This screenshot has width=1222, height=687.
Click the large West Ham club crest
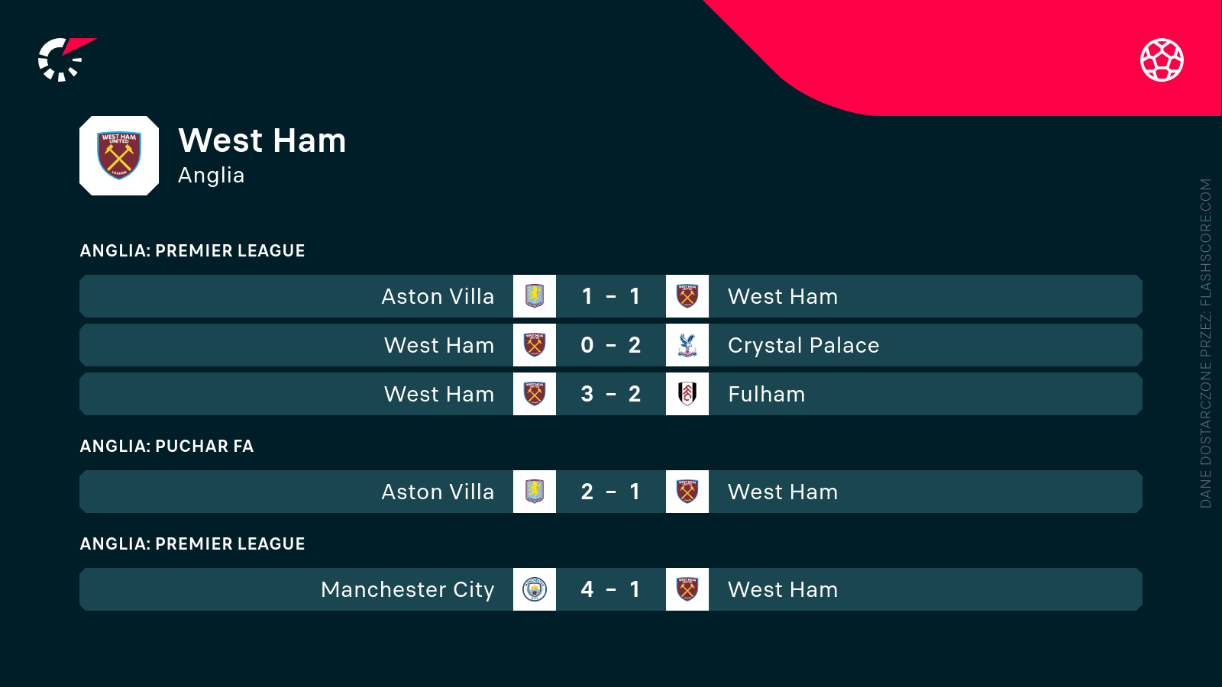pyautogui.click(x=119, y=156)
